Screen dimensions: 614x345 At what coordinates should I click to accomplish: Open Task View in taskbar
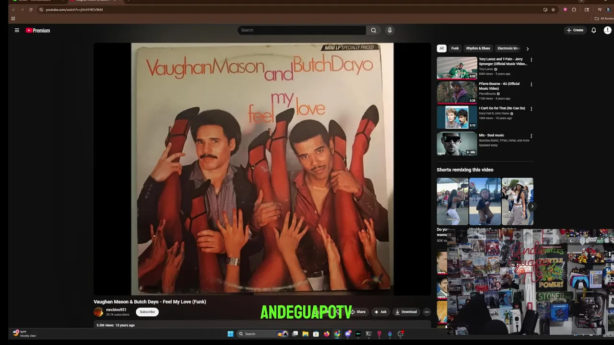[295, 334]
